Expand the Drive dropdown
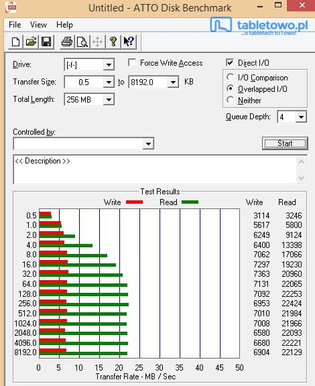315x386 pixels. click(109, 65)
